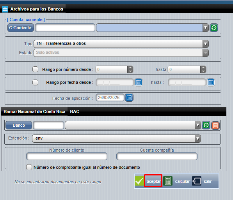Screen dimensions: 233x200
Task: Enable the Rango por fecha desde checkbox
Action: click(x=36, y=82)
